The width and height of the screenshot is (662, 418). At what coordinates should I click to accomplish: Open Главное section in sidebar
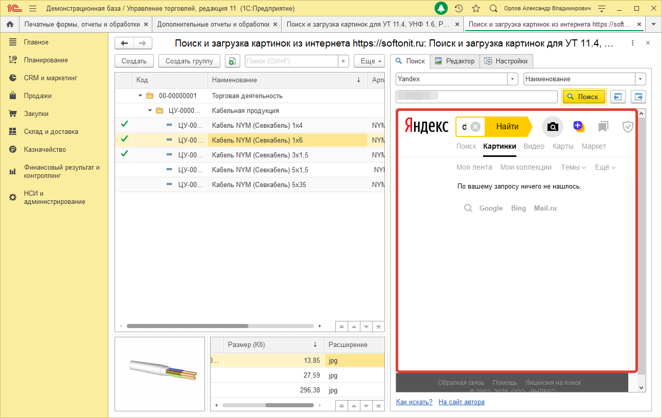tap(36, 42)
